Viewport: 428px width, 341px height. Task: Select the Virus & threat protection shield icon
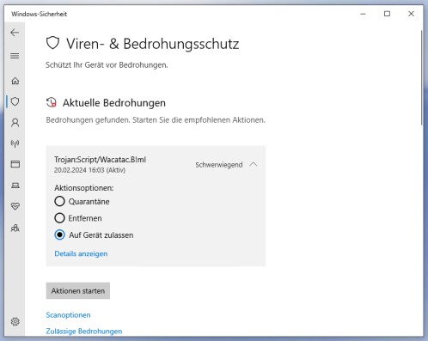pyautogui.click(x=15, y=101)
